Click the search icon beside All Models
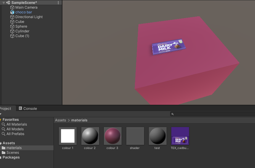 (4, 129)
